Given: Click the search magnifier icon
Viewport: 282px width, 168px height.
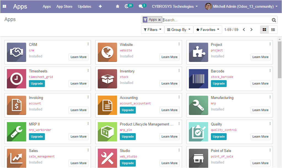Looking at the screenshot, I should (274, 20).
